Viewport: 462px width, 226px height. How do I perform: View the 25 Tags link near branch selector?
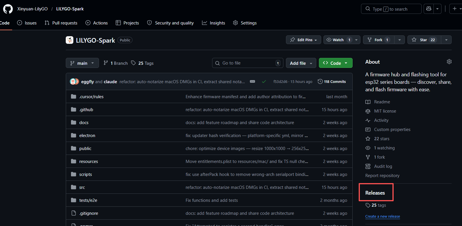(142, 63)
